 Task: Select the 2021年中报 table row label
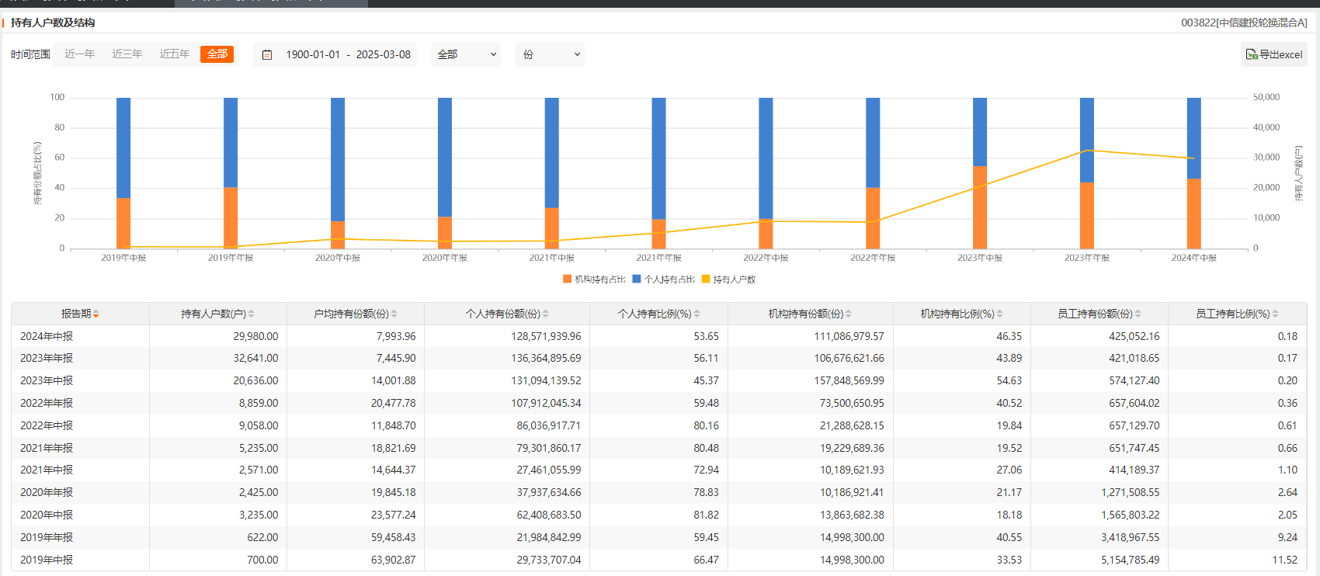[47, 470]
